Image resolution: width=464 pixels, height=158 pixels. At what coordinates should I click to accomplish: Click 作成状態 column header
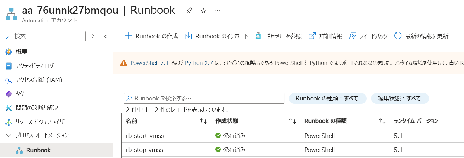point(227,121)
